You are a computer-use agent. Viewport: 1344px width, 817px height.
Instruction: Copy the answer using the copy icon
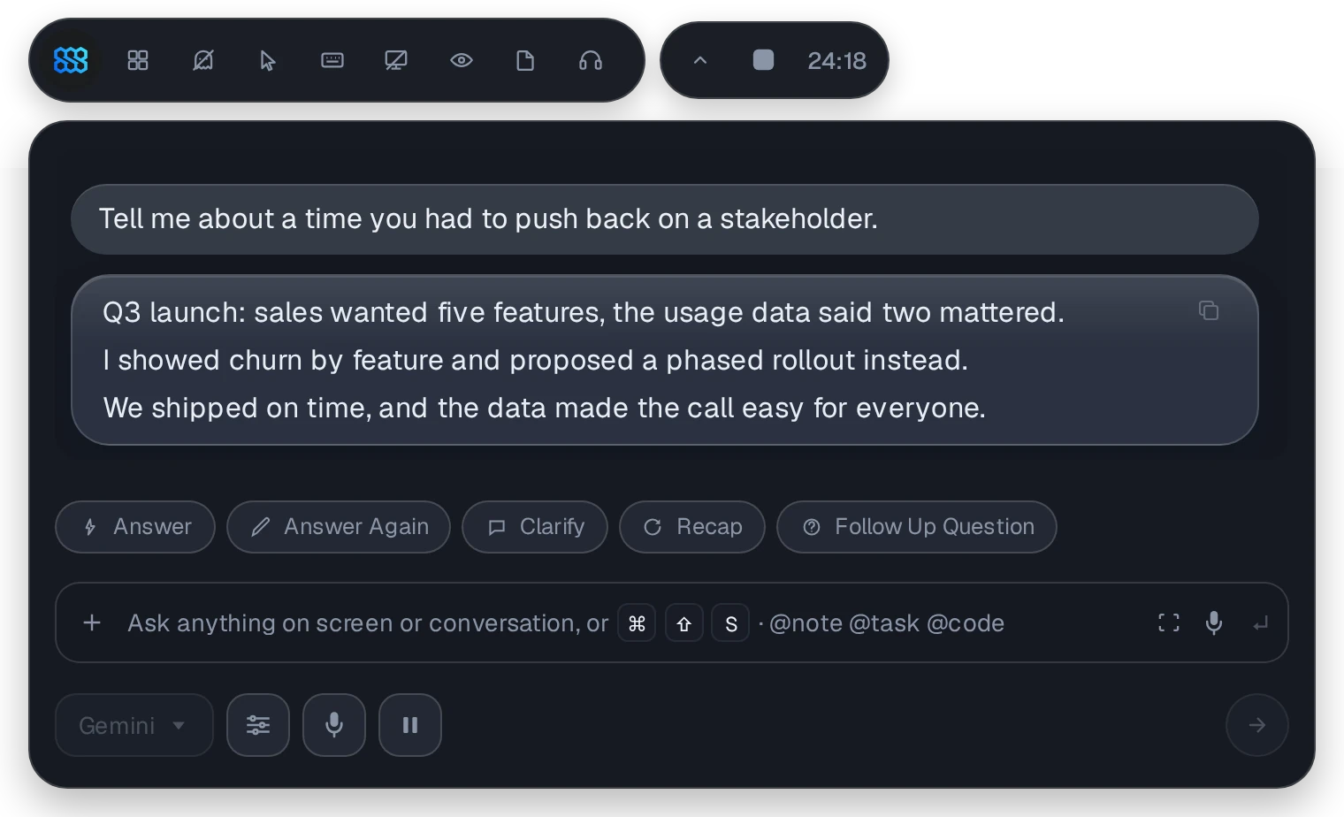[x=1209, y=310]
